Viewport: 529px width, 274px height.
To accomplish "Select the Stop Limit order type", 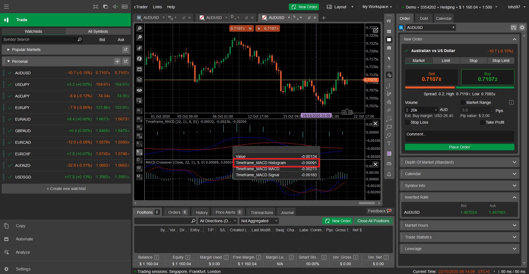I will [501, 61].
